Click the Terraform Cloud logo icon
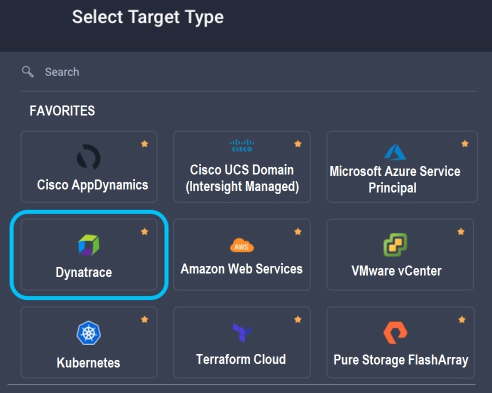Viewport: 492px width, 393px height. (242, 332)
